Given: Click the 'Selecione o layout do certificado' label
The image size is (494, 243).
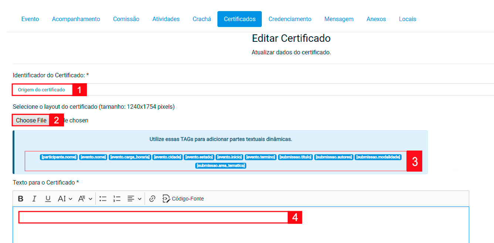Looking at the screenshot, I should pyautogui.click(x=94, y=107).
